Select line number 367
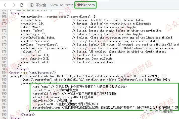 [x=4, y=13]
